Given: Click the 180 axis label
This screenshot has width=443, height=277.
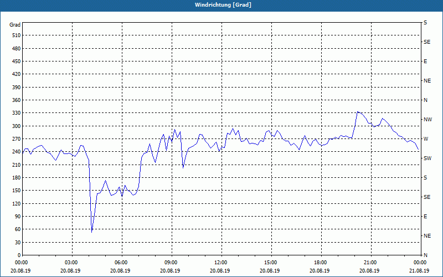Looking at the screenshot, I should point(17,178).
